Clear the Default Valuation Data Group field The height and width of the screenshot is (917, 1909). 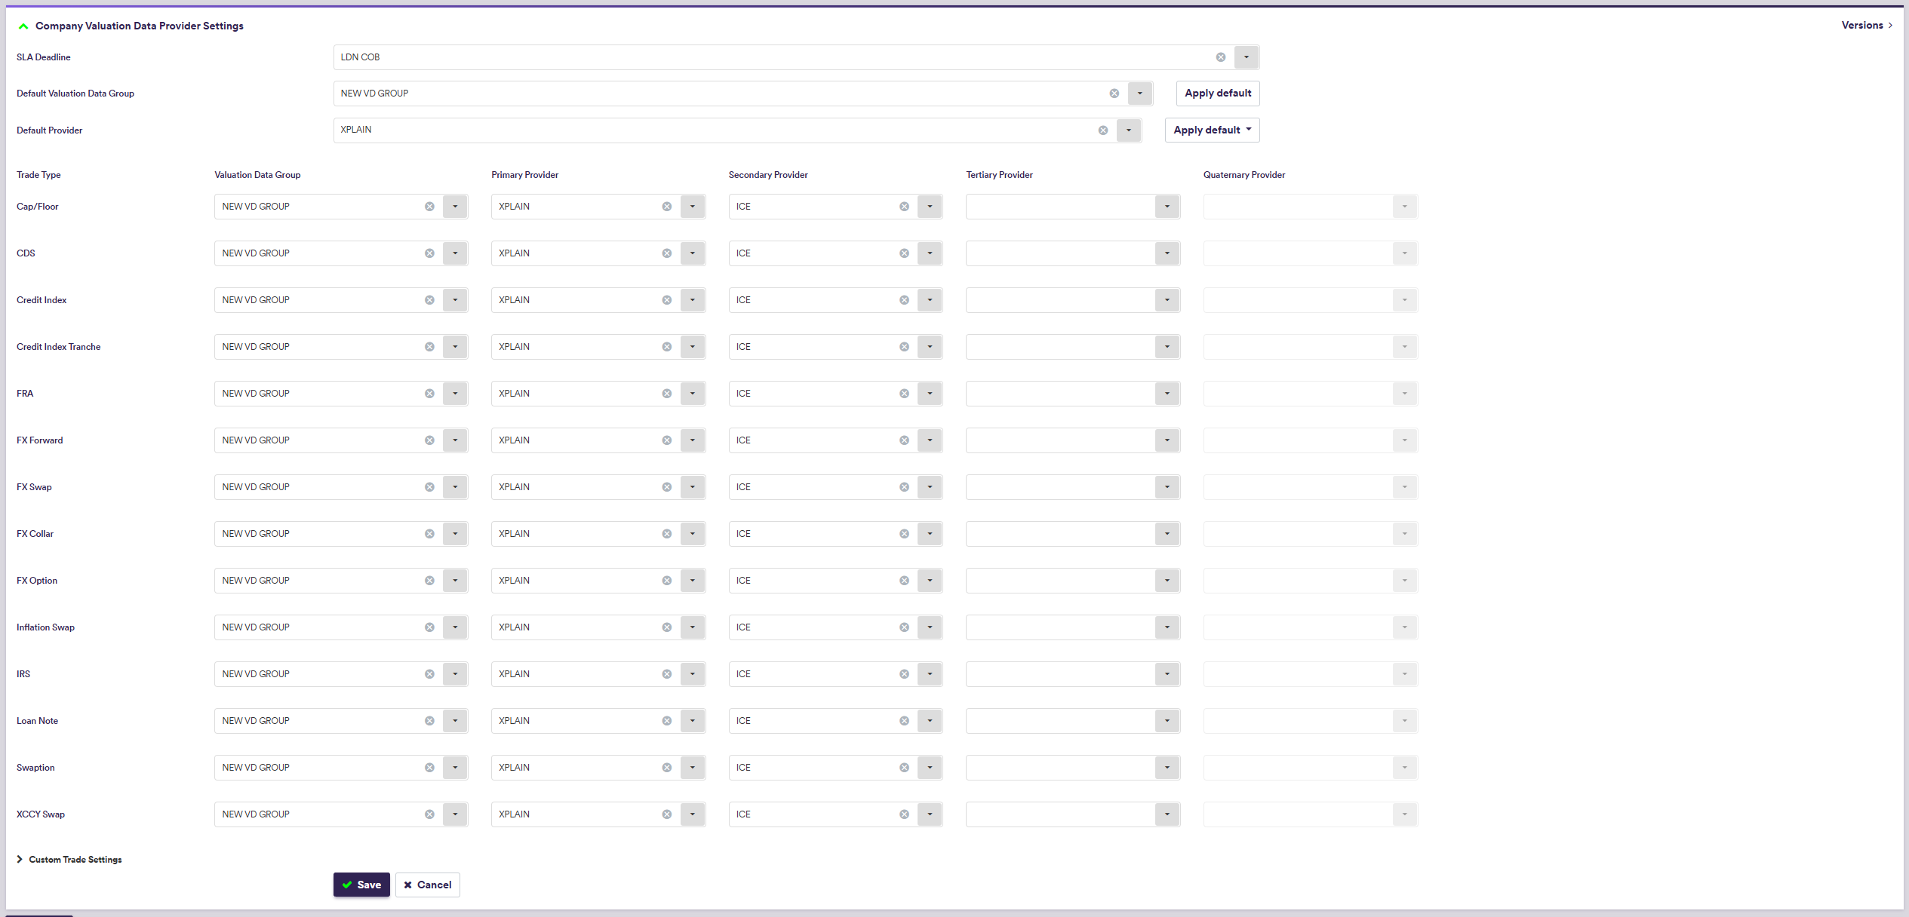[x=1114, y=94]
